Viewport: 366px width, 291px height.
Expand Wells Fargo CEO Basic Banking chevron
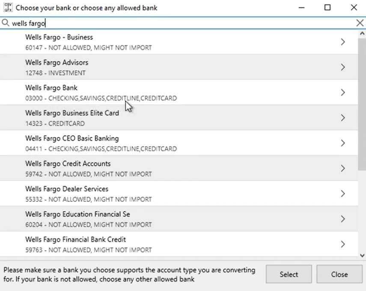coord(342,143)
